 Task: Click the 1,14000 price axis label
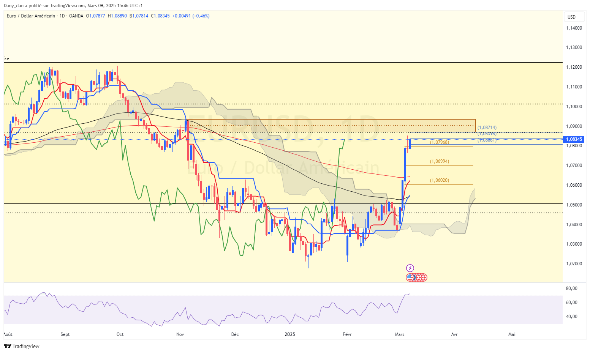pos(574,28)
